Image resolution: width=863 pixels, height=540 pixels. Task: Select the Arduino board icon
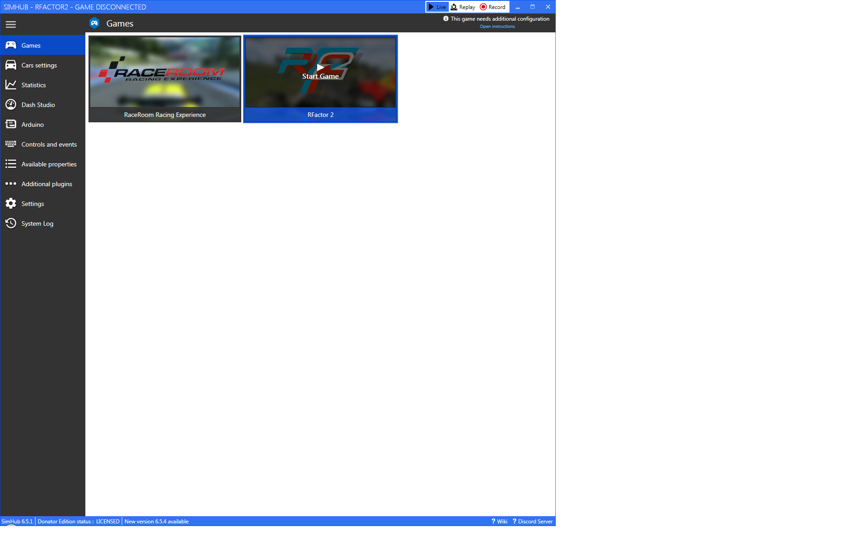11,125
